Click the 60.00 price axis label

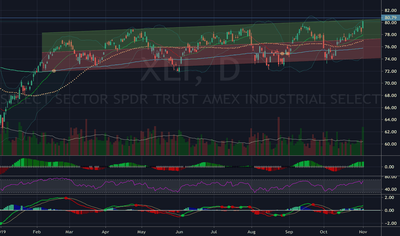(x=391, y=144)
